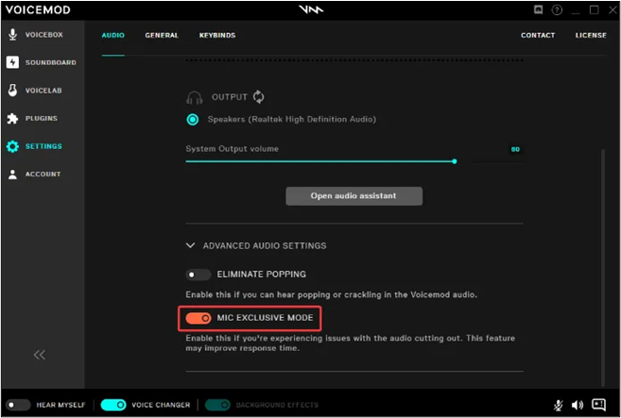Click the speaker volume icon in bottom bar
This screenshot has width=621, height=418.
[578, 405]
